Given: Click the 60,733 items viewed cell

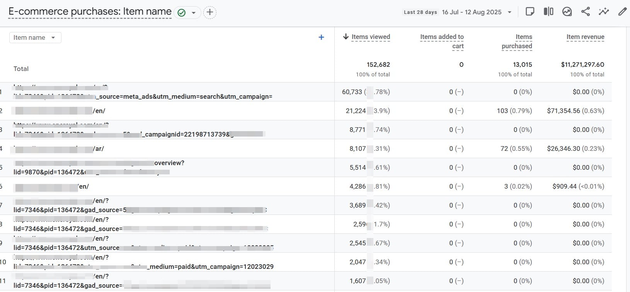Looking at the screenshot, I should pos(366,92).
